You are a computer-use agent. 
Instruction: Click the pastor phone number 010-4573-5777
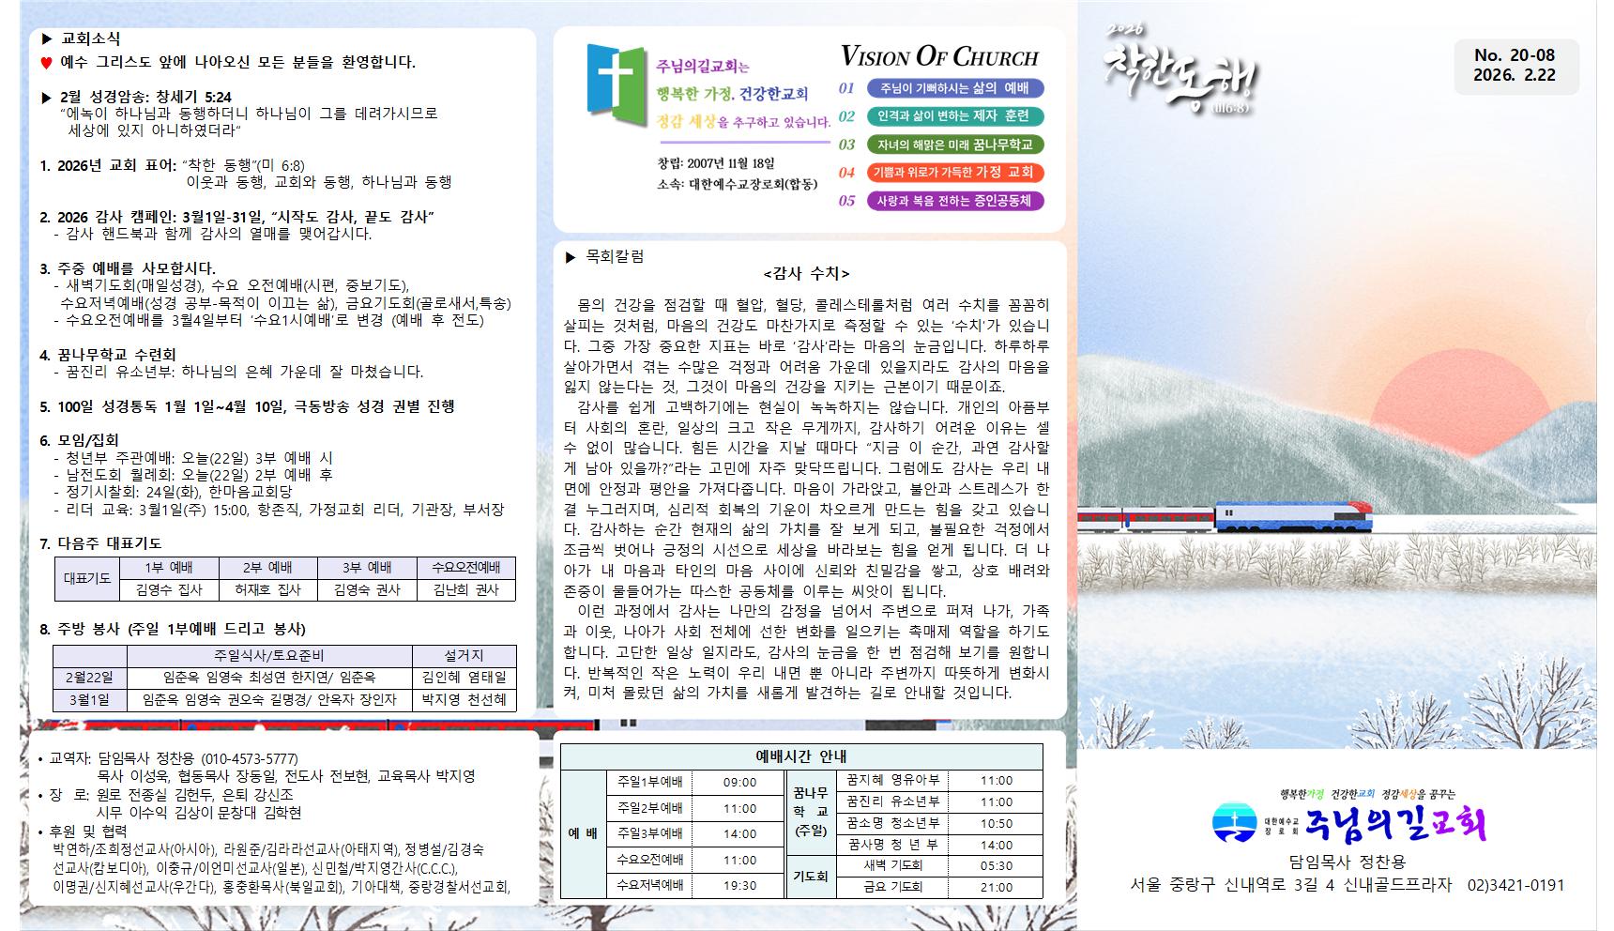click(249, 758)
